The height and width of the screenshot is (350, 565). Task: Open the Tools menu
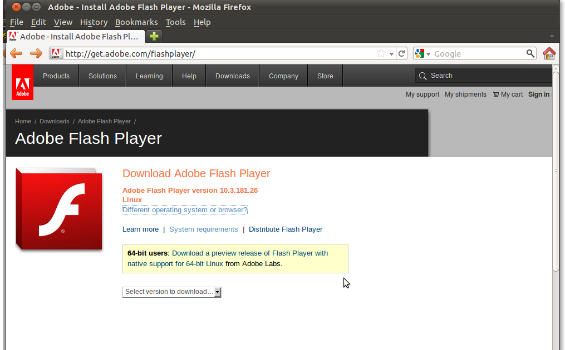(x=175, y=22)
